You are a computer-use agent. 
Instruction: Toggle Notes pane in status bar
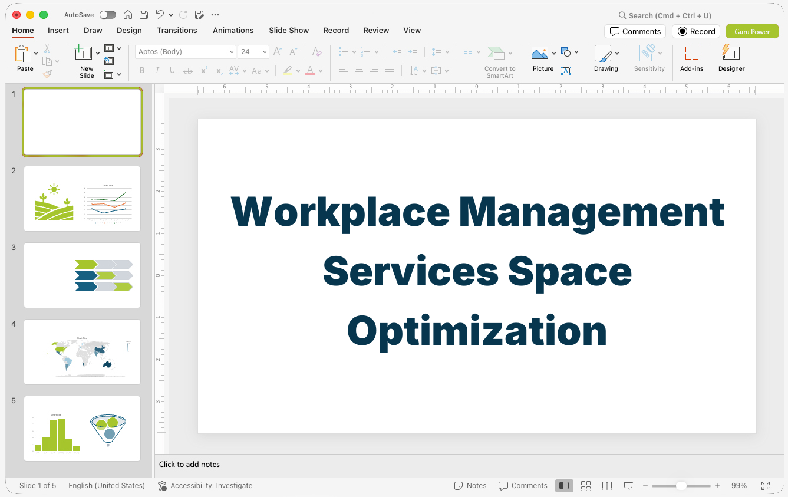click(470, 486)
